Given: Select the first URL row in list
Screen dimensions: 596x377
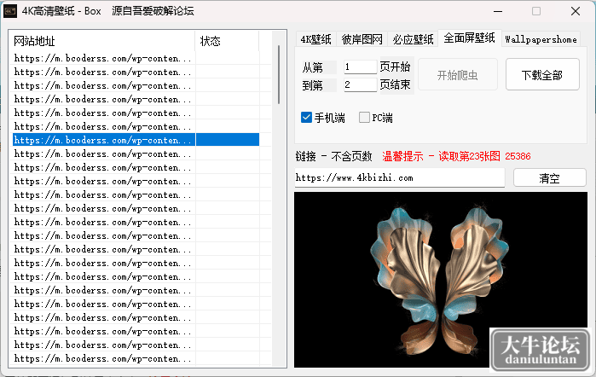Looking at the screenshot, I should (136, 58).
